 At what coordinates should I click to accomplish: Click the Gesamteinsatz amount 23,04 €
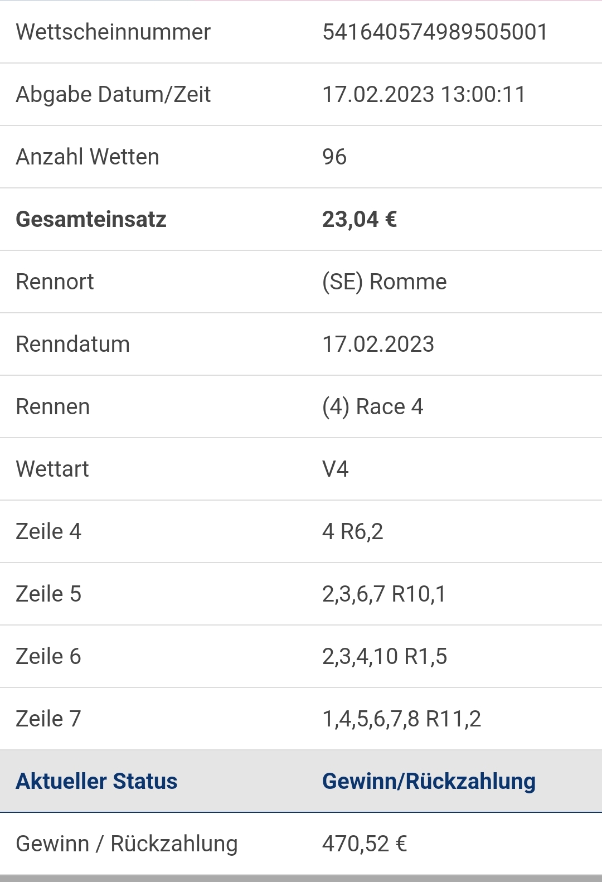point(360,219)
